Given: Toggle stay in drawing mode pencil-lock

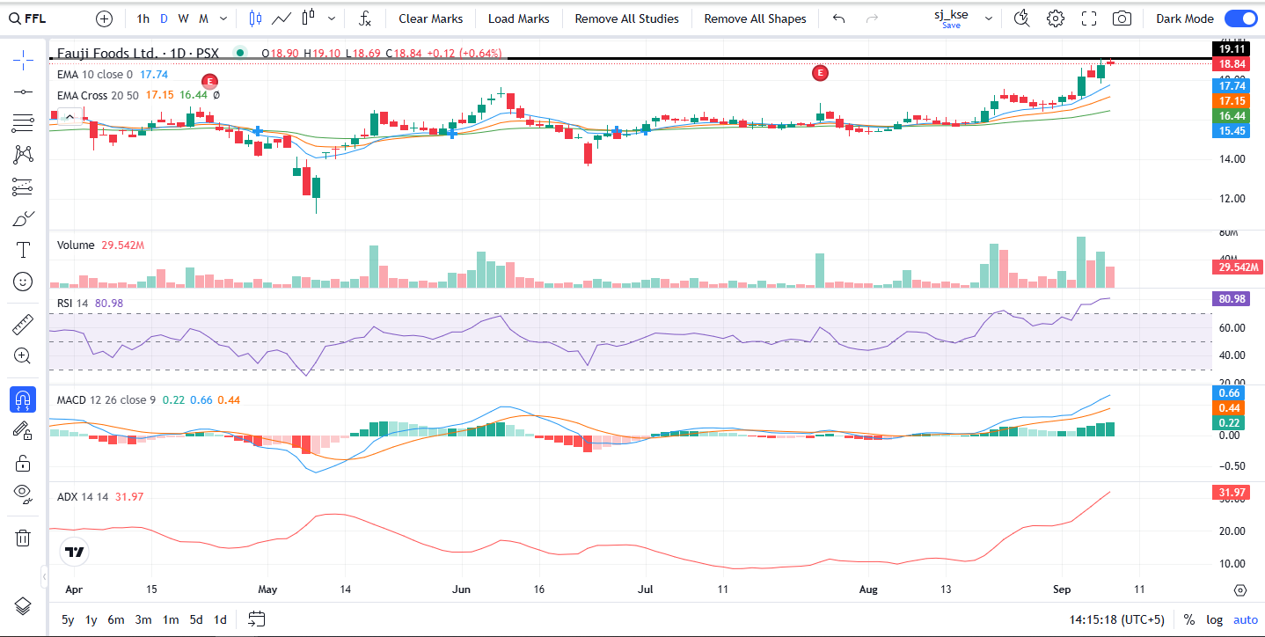Looking at the screenshot, I should pos(23,431).
